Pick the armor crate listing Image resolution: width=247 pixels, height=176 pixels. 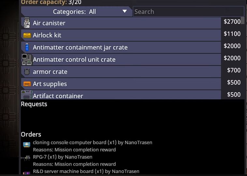121,72
